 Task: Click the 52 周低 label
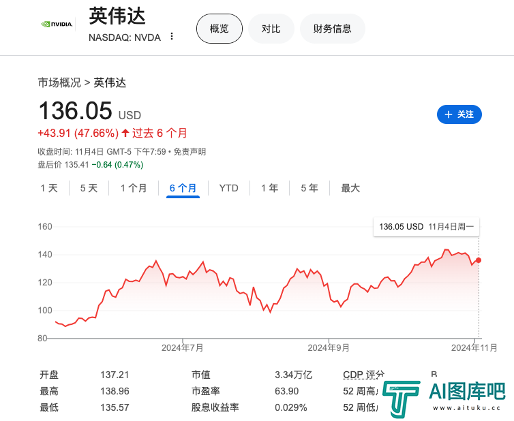tap(360, 407)
